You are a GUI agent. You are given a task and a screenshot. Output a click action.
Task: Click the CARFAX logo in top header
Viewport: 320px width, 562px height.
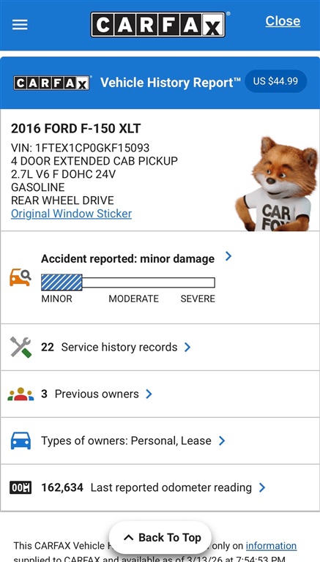tap(158, 25)
